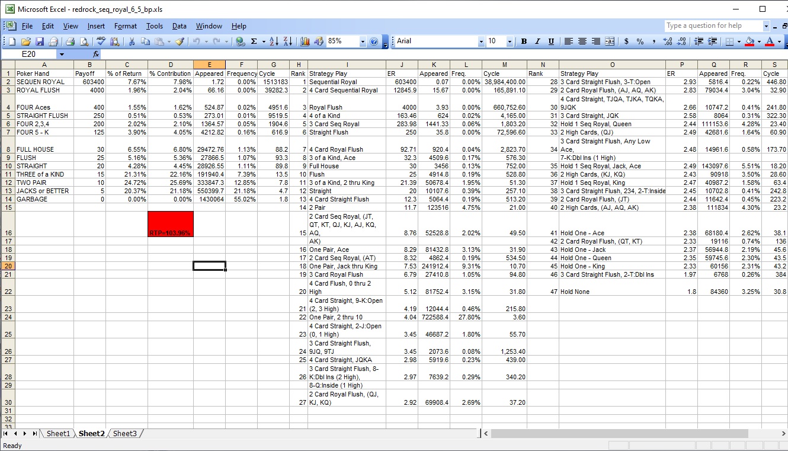This screenshot has width=788, height=451.
Task: Open the Tools menu
Action: (155, 26)
